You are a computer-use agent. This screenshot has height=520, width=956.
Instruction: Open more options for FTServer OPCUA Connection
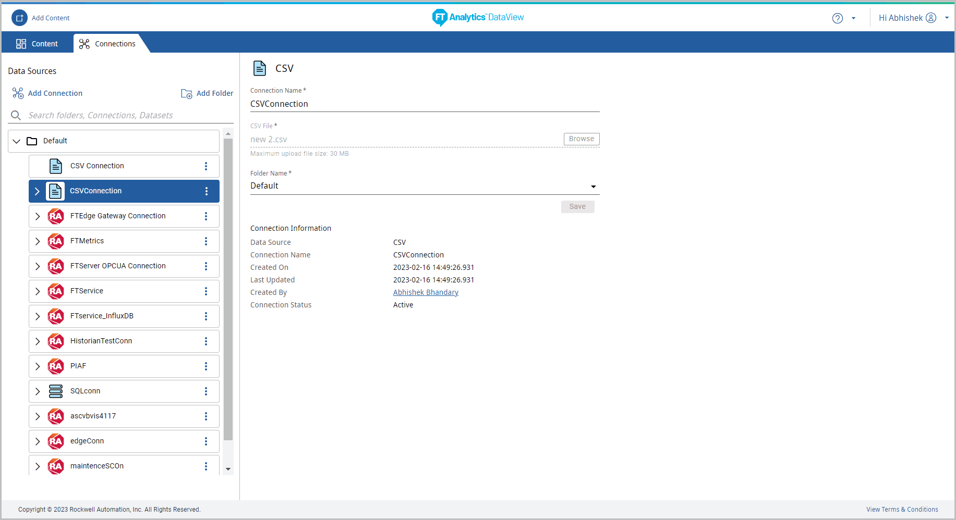pos(206,266)
